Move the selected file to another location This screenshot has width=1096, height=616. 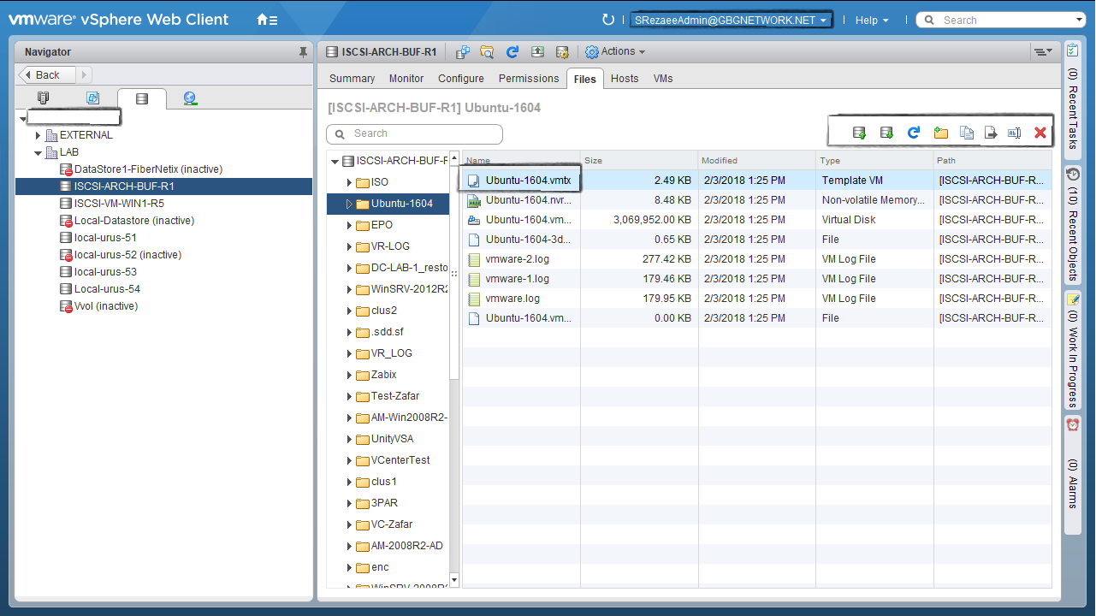click(991, 133)
